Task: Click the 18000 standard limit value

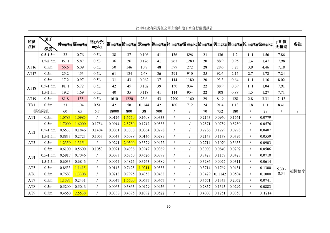Action: 114,111
